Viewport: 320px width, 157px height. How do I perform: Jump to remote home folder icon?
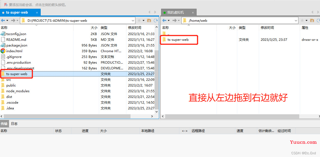pyautogui.click(x=312, y=20)
